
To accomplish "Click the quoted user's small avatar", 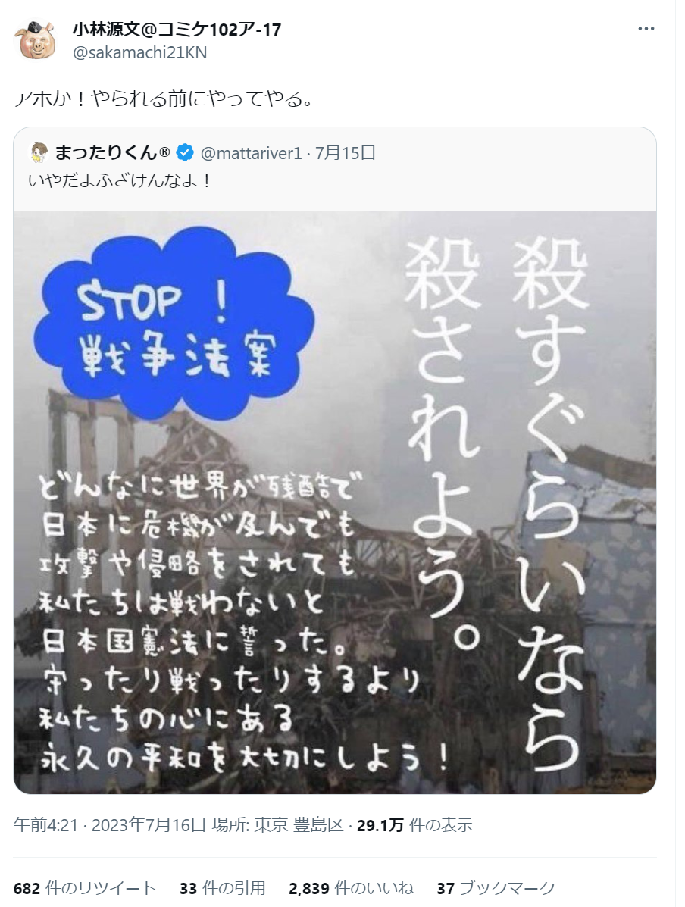I will pos(39,153).
